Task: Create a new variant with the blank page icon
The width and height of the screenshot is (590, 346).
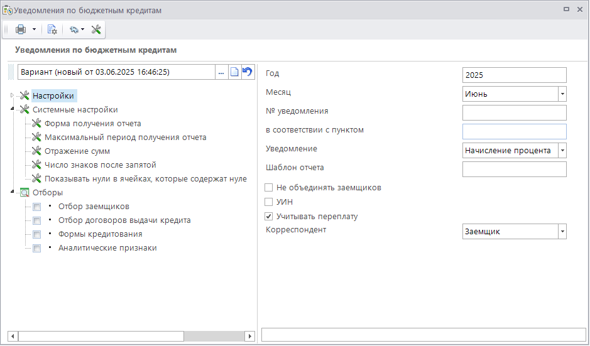Action: (x=234, y=72)
